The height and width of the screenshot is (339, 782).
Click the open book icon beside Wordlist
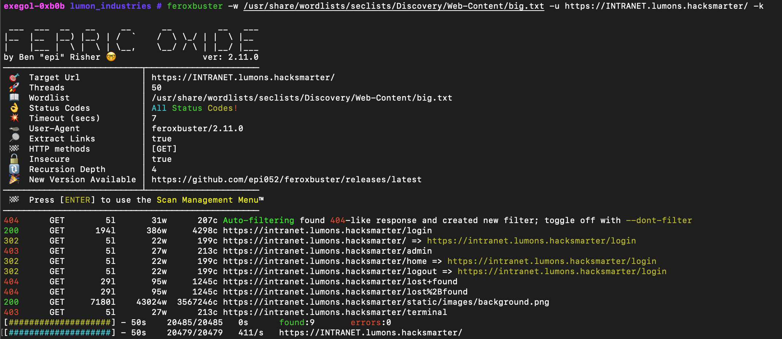coord(14,98)
